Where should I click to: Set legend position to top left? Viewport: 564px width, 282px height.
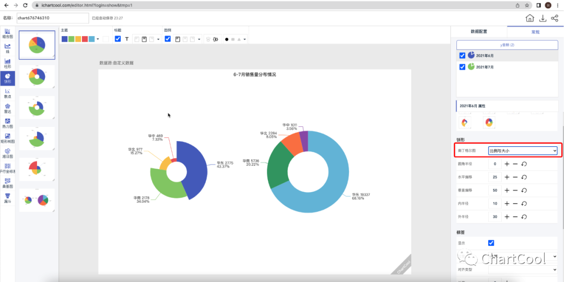(x=178, y=39)
